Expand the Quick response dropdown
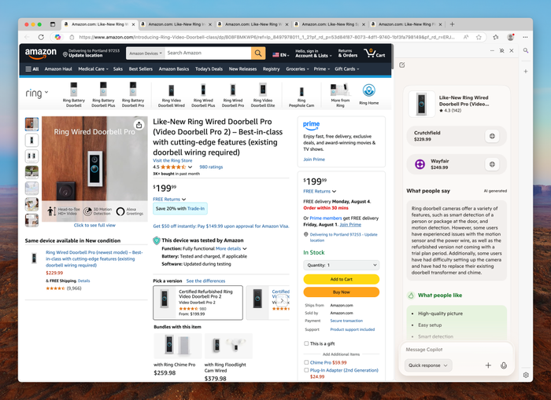The width and height of the screenshot is (551, 400). coord(428,365)
